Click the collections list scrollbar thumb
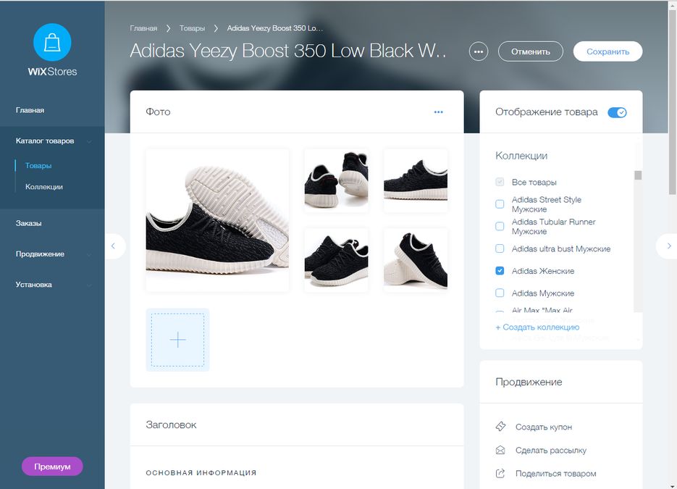Image resolution: width=677 pixels, height=489 pixels. [638, 175]
